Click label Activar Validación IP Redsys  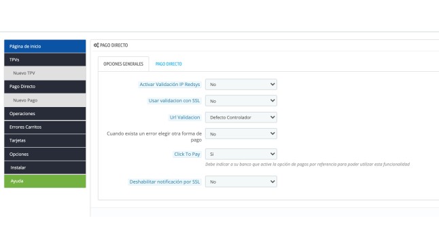tap(170, 84)
